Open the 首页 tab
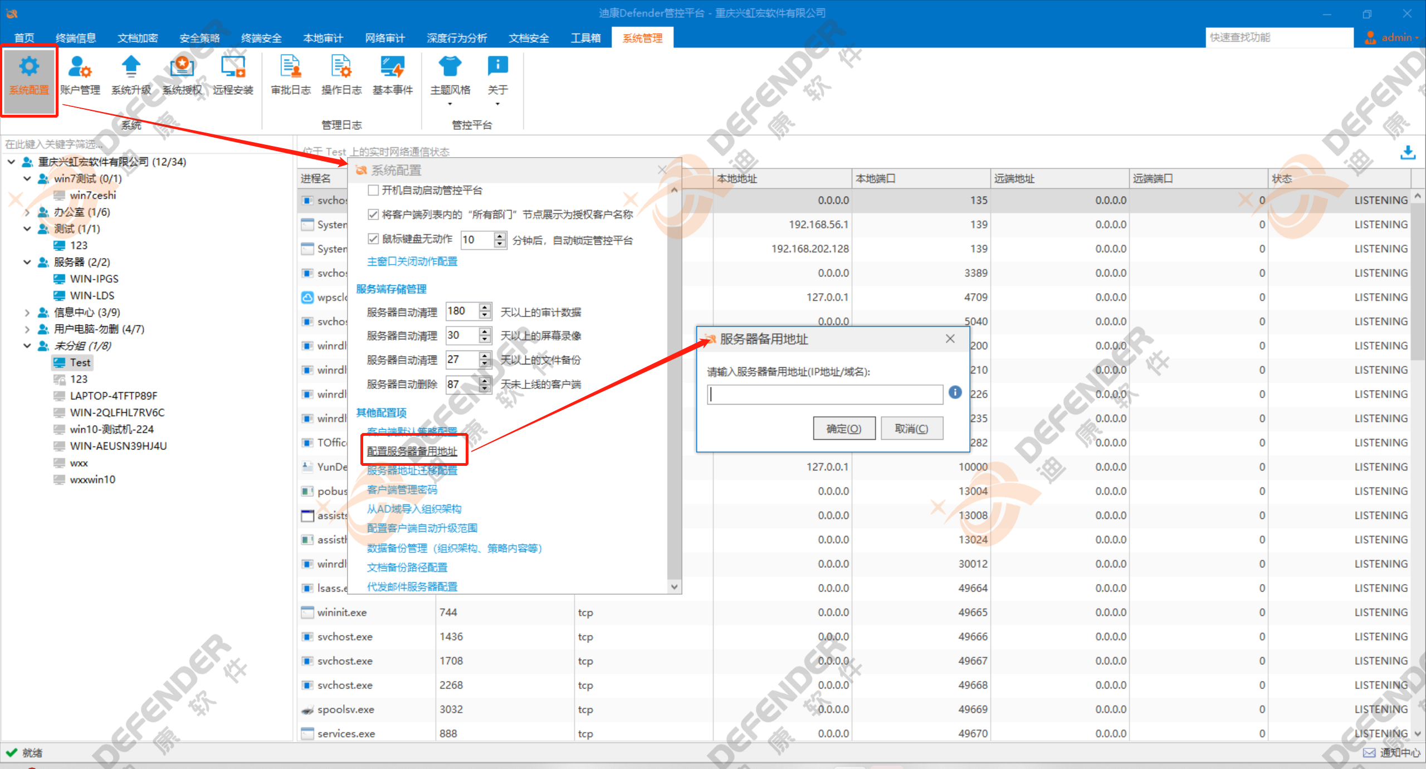 [x=24, y=38]
